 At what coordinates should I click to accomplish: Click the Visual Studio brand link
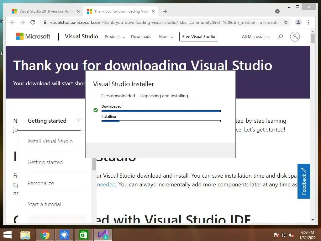pos(82,36)
